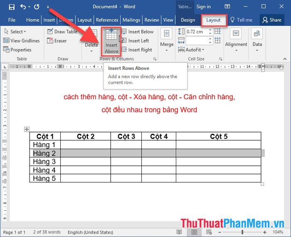Click Sign in
This screenshot has width=291, height=237.
pos(203,7)
